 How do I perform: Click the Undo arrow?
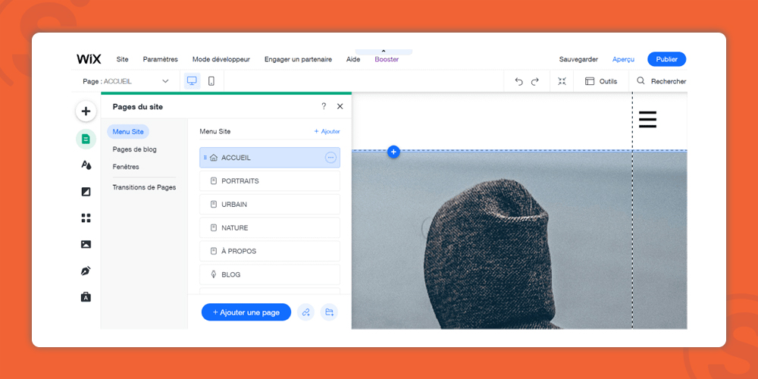(x=519, y=82)
